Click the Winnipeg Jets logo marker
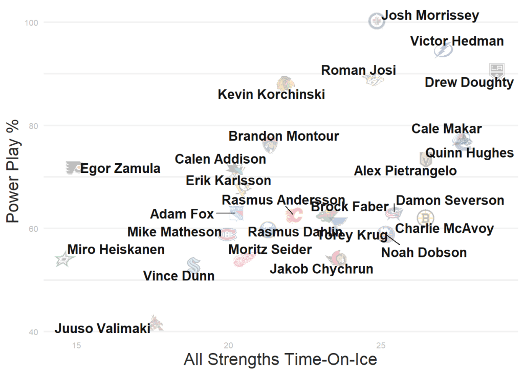 [376, 21]
